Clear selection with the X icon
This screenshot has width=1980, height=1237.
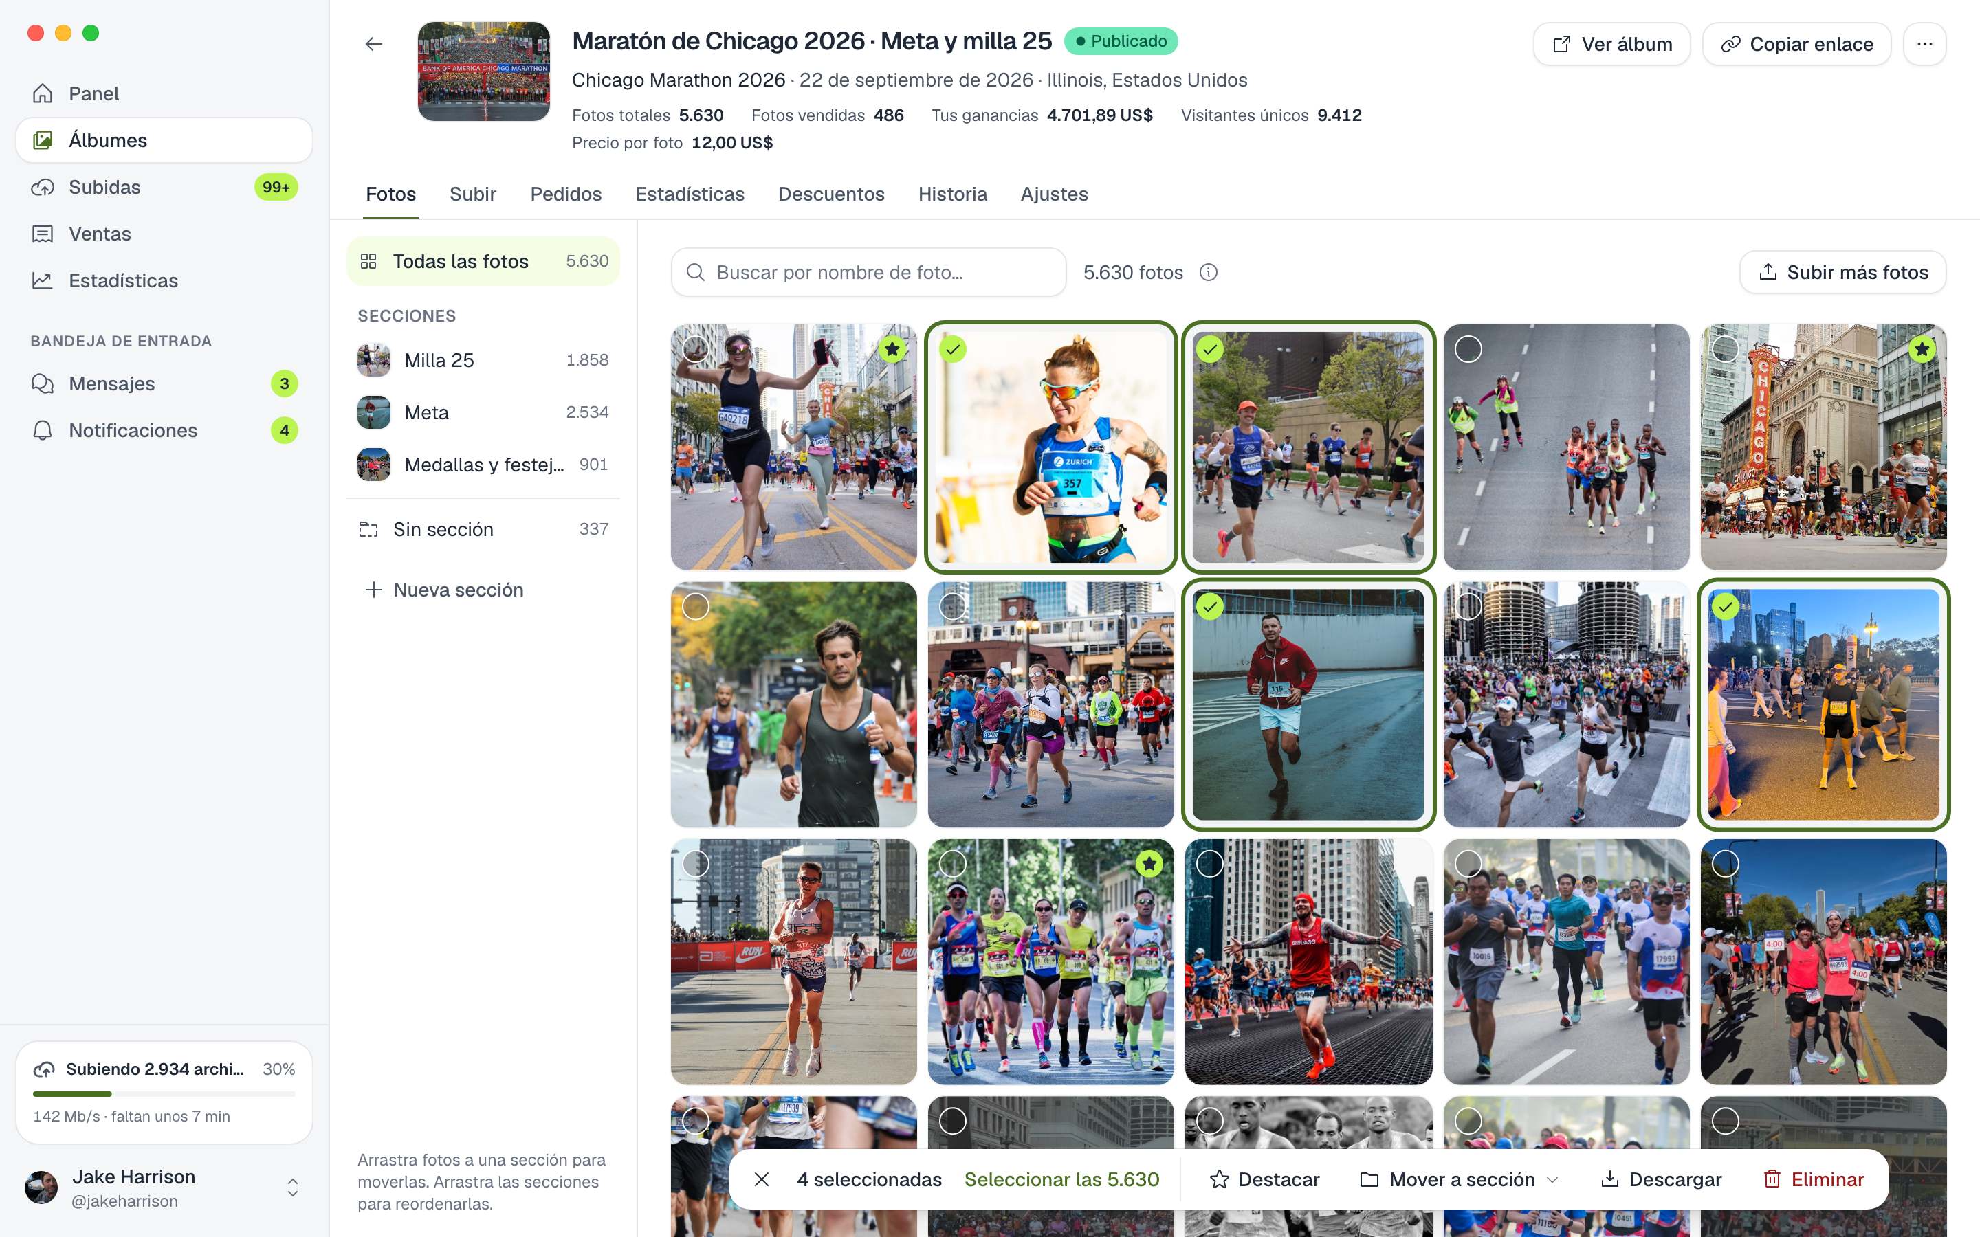[762, 1179]
